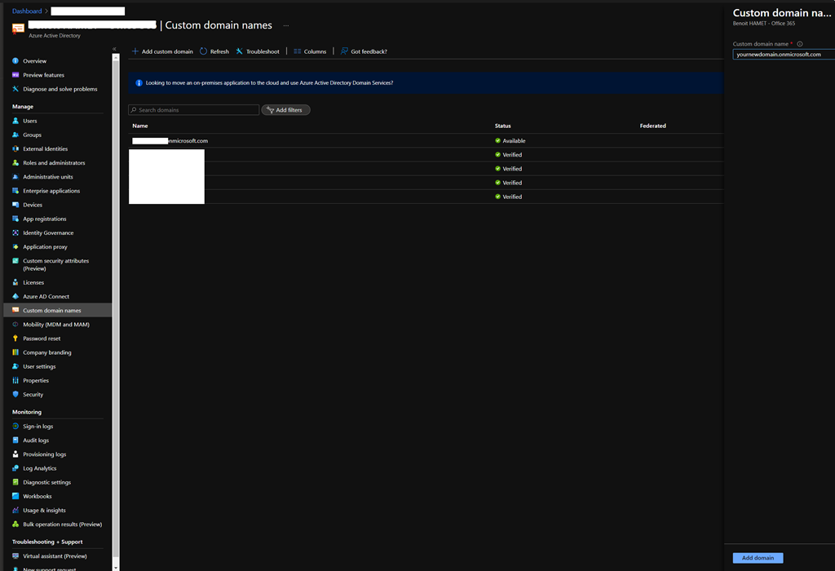Image resolution: width=835 pixels, height=571 pixels.
Task: Click the Custom domain name text box
Action: (783, 55)
